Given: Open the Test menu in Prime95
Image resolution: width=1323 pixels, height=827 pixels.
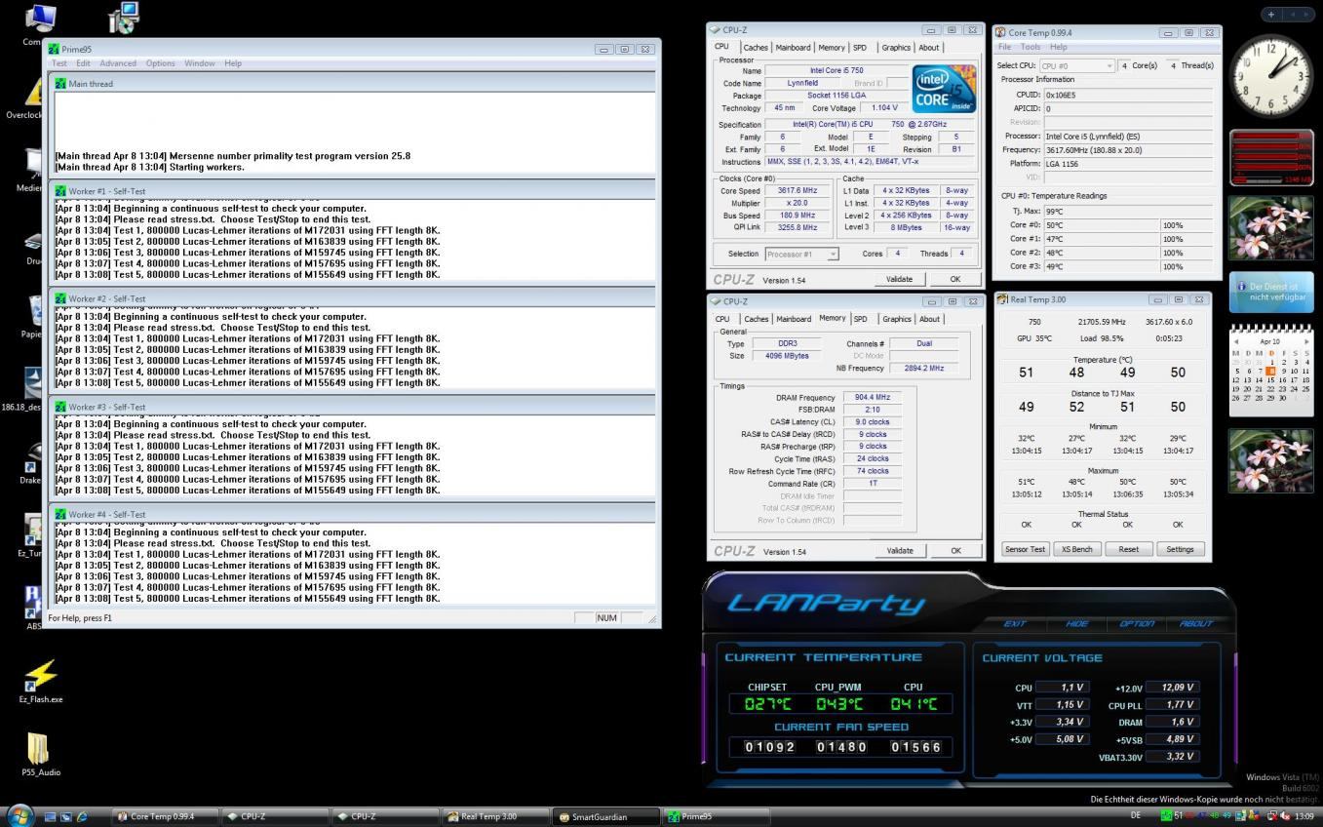Looking at the screenshot, I should click(x=59, y=63).
